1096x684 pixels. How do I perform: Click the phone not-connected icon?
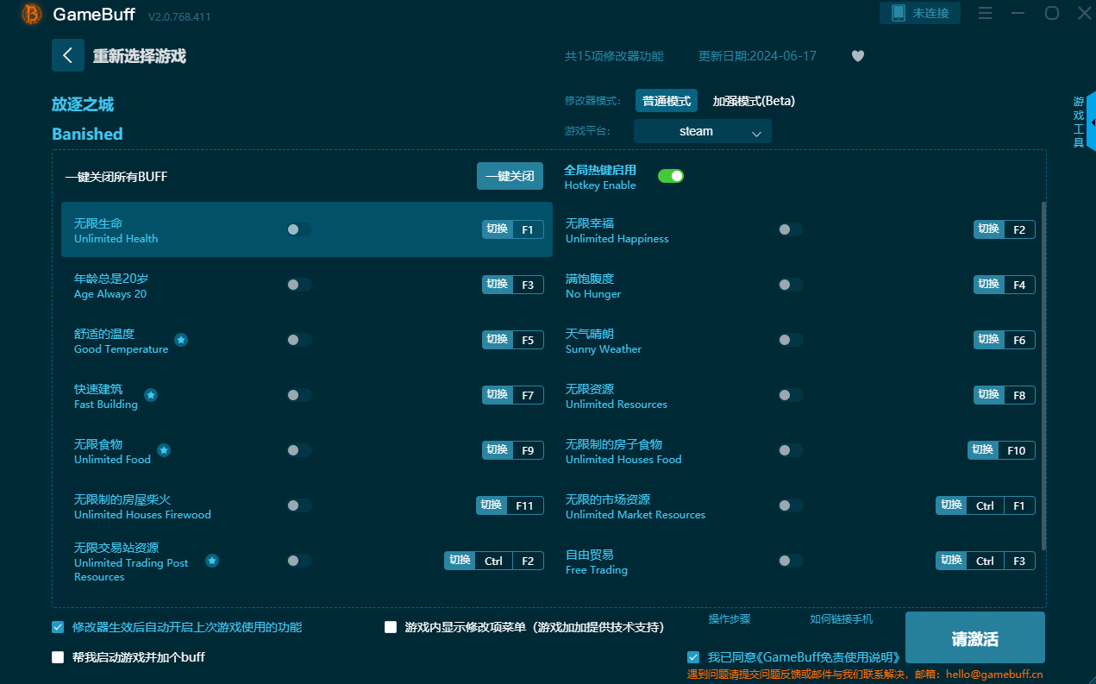(898, 13)
